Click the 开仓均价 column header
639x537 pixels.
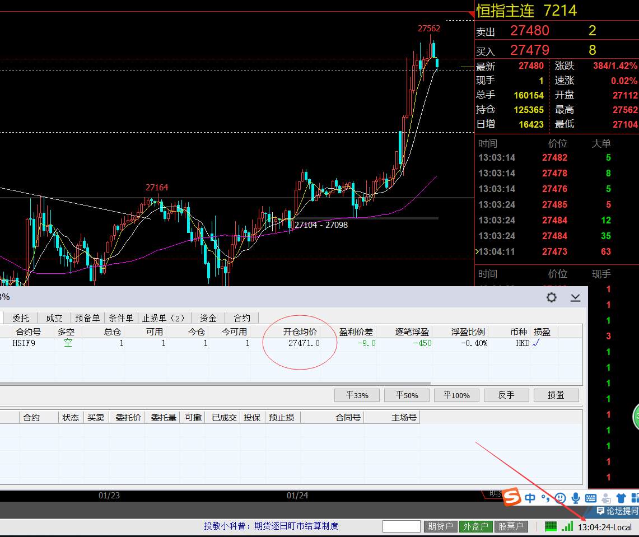pos(300,331)
